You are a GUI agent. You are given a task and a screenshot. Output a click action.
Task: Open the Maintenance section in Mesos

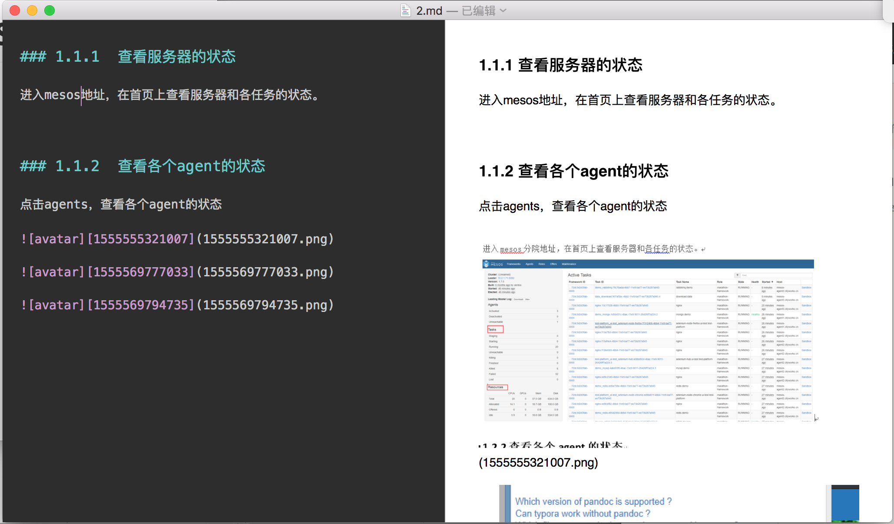pos(569,264)
